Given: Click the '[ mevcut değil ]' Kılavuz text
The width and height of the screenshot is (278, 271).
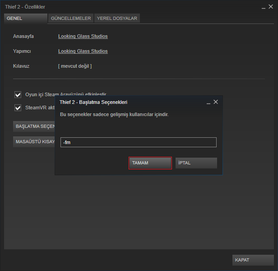Looking at the screenshot, I should pos(75,66).
